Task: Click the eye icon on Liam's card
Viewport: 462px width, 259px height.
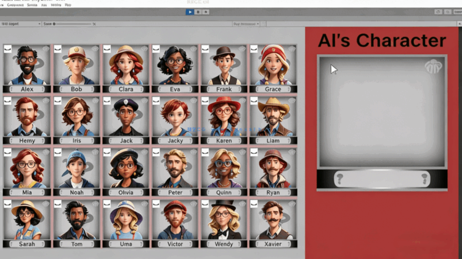Action: pos(254,101)
